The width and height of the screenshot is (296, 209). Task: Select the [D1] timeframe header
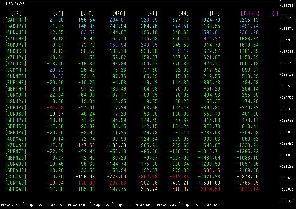[215, 14]
